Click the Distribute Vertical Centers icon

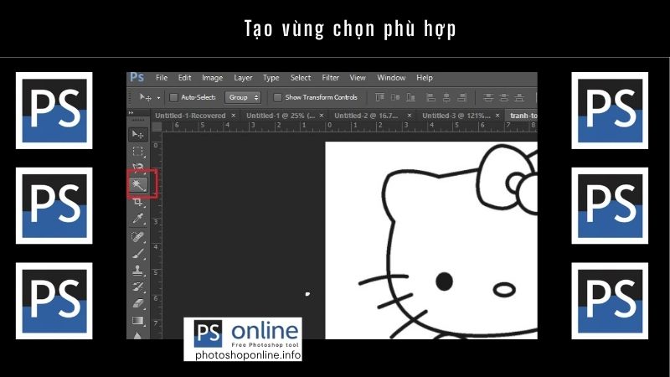pyautogui.click(x=504, y=97)
